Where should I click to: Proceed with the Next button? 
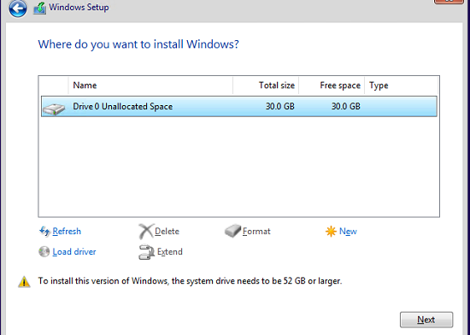(x=426, y=320)
